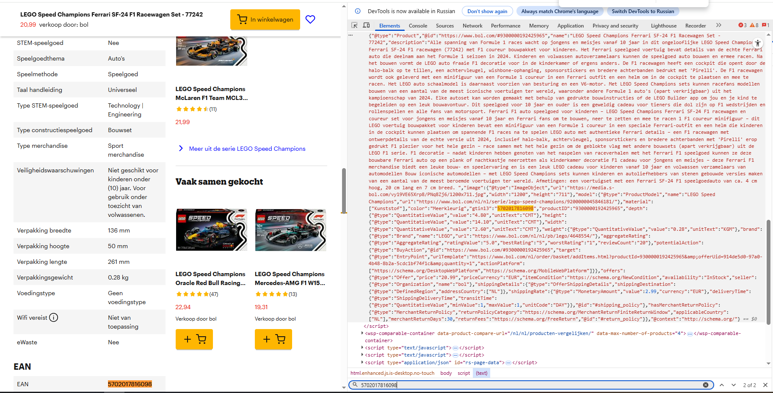Click the highlighted EAN value 5702017816098
773x393 pixels.
point(130,384)
